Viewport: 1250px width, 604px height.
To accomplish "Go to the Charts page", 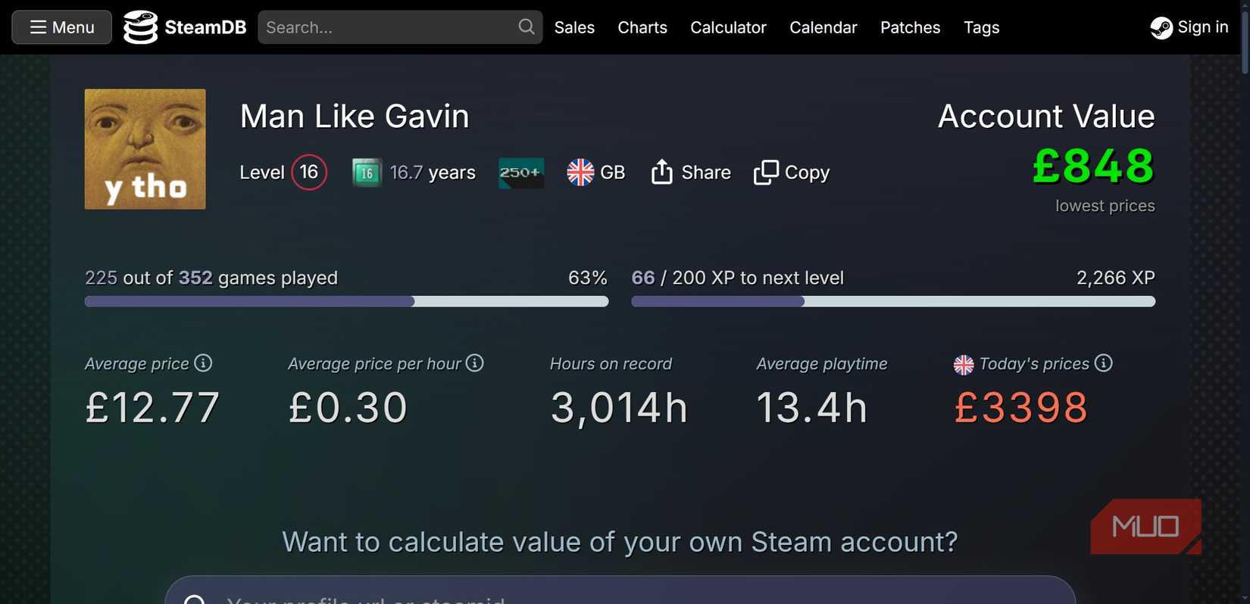I will click(642, 27).
